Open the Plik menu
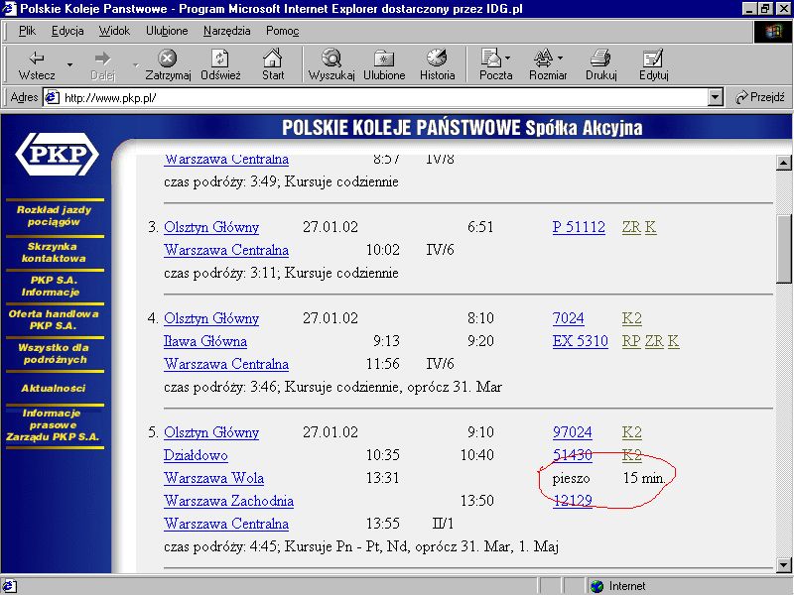This screenshot has height=595, width=794. [x=27, y=31]
